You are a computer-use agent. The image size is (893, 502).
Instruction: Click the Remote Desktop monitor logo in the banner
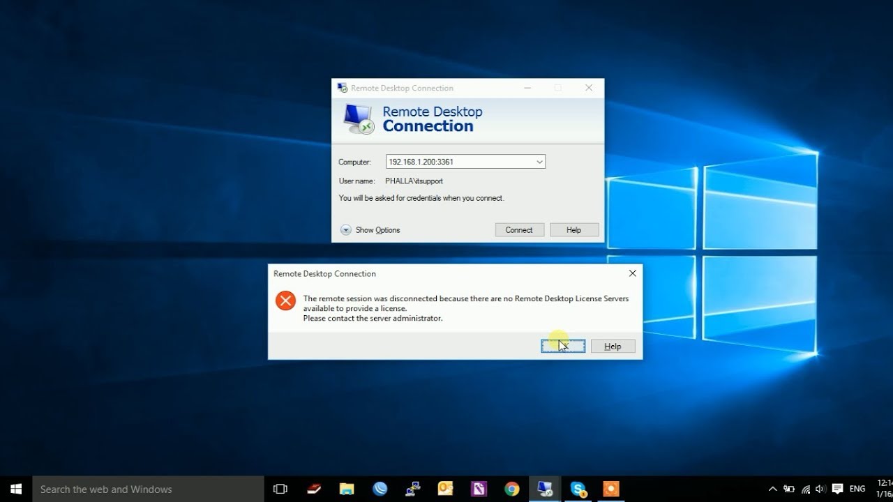tap(359, 119)
